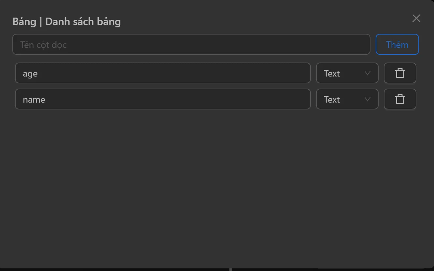Select the Text value in name row

(332, 100)
